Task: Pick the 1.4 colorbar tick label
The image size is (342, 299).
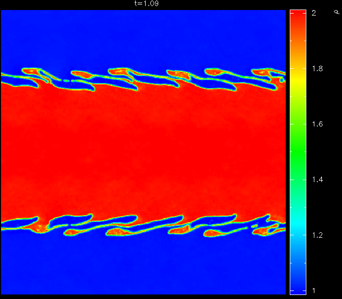Action: (316, 180)
